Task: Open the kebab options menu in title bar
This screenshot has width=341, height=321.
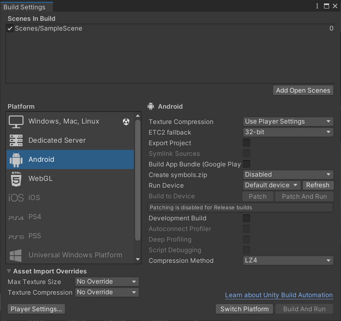Action: [x=318, y=6]
